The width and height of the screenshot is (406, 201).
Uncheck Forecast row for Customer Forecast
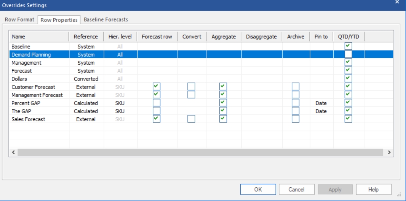(x=157, y=87)
